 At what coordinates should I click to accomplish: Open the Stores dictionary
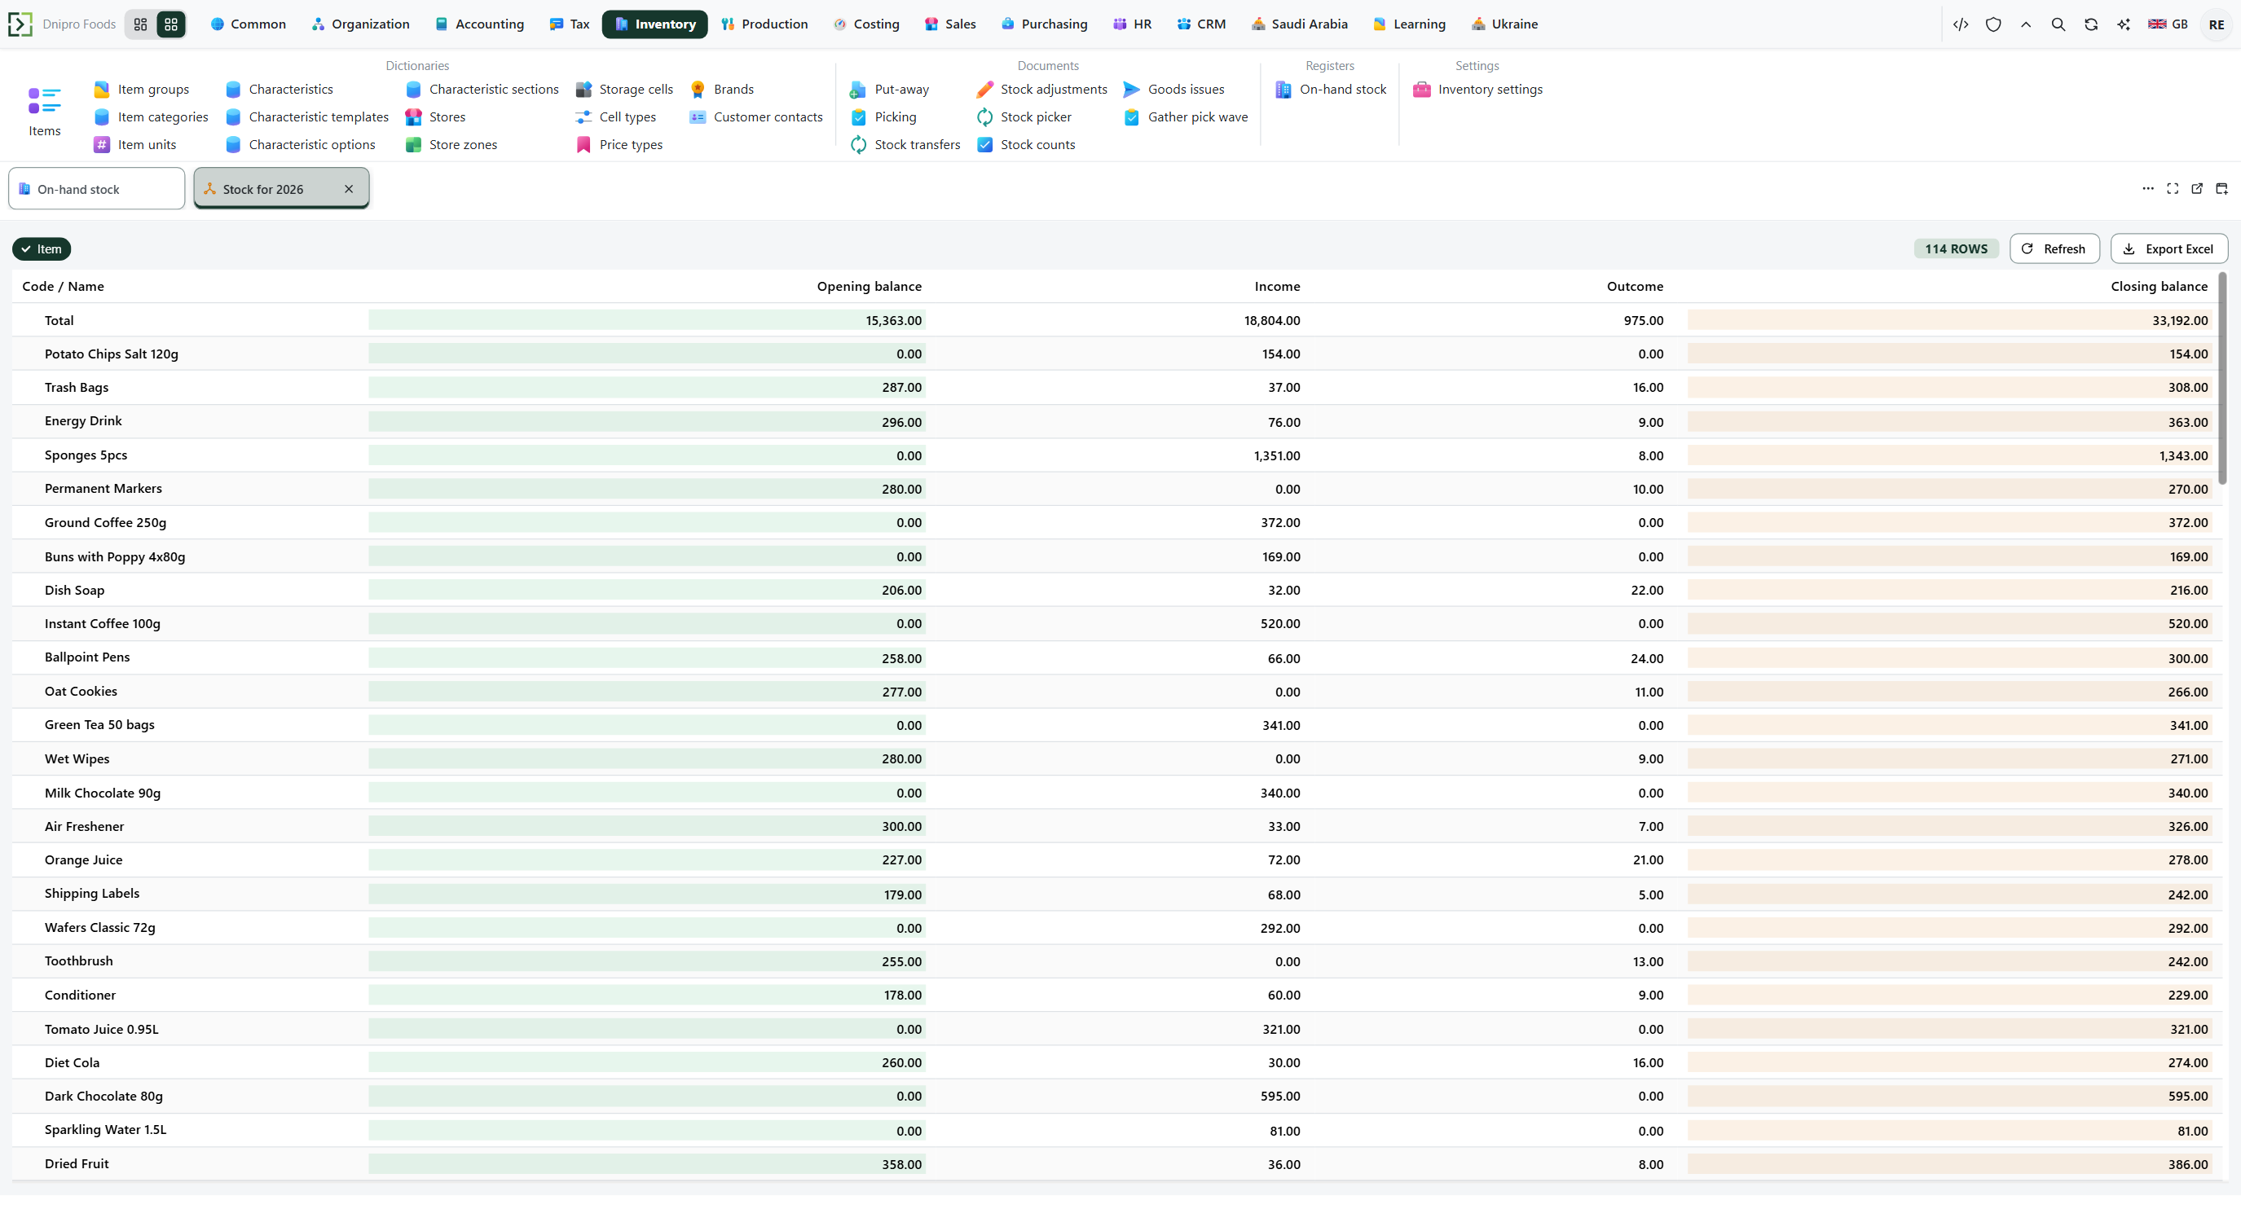435,116
